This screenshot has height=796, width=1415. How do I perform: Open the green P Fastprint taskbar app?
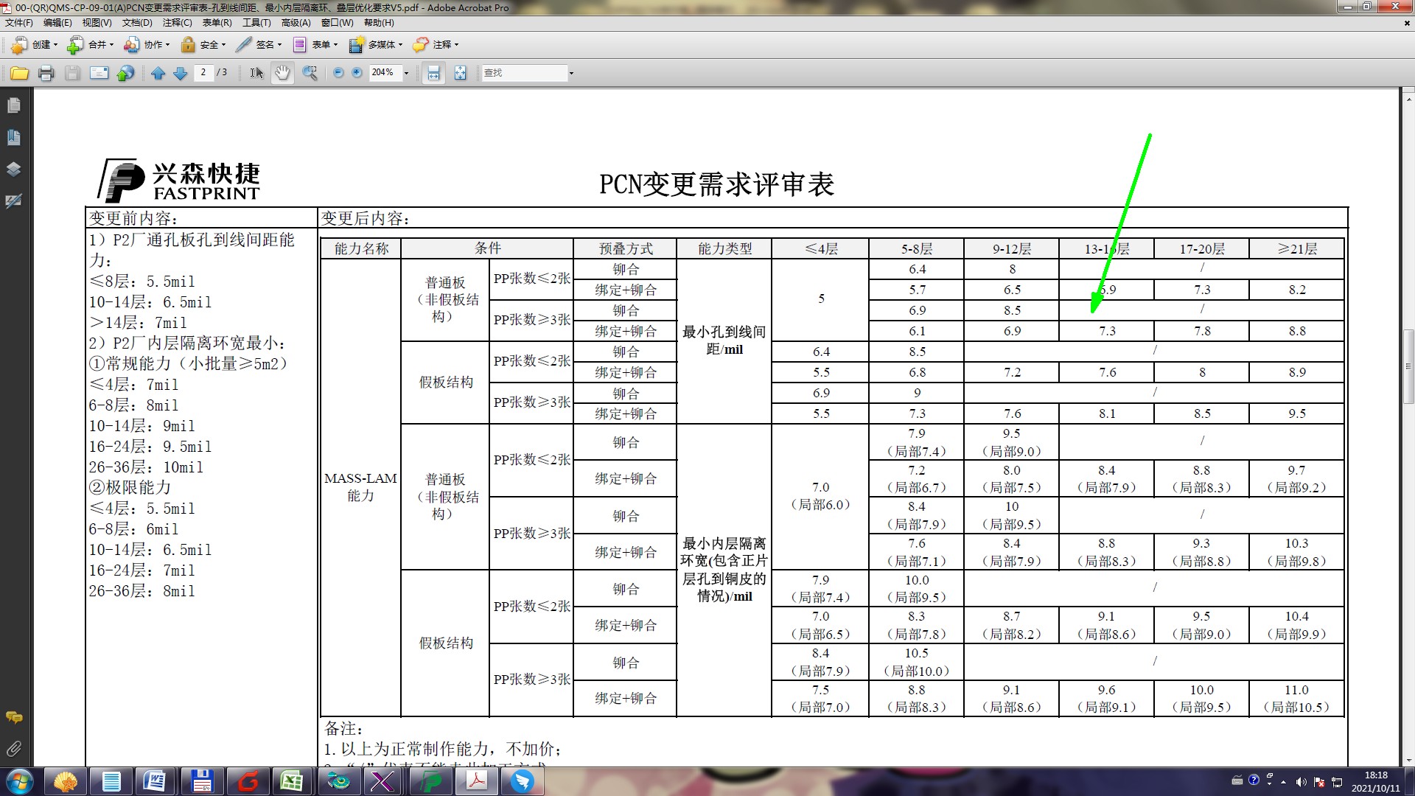[430, 781]
